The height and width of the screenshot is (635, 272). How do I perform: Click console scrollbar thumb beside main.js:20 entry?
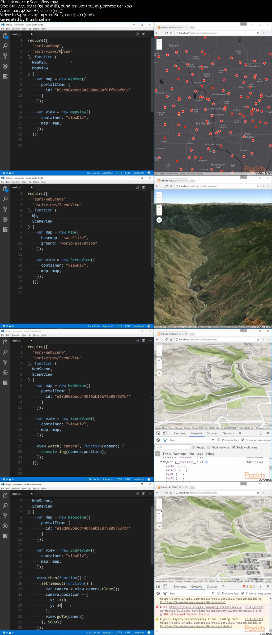tap(270, 468)
